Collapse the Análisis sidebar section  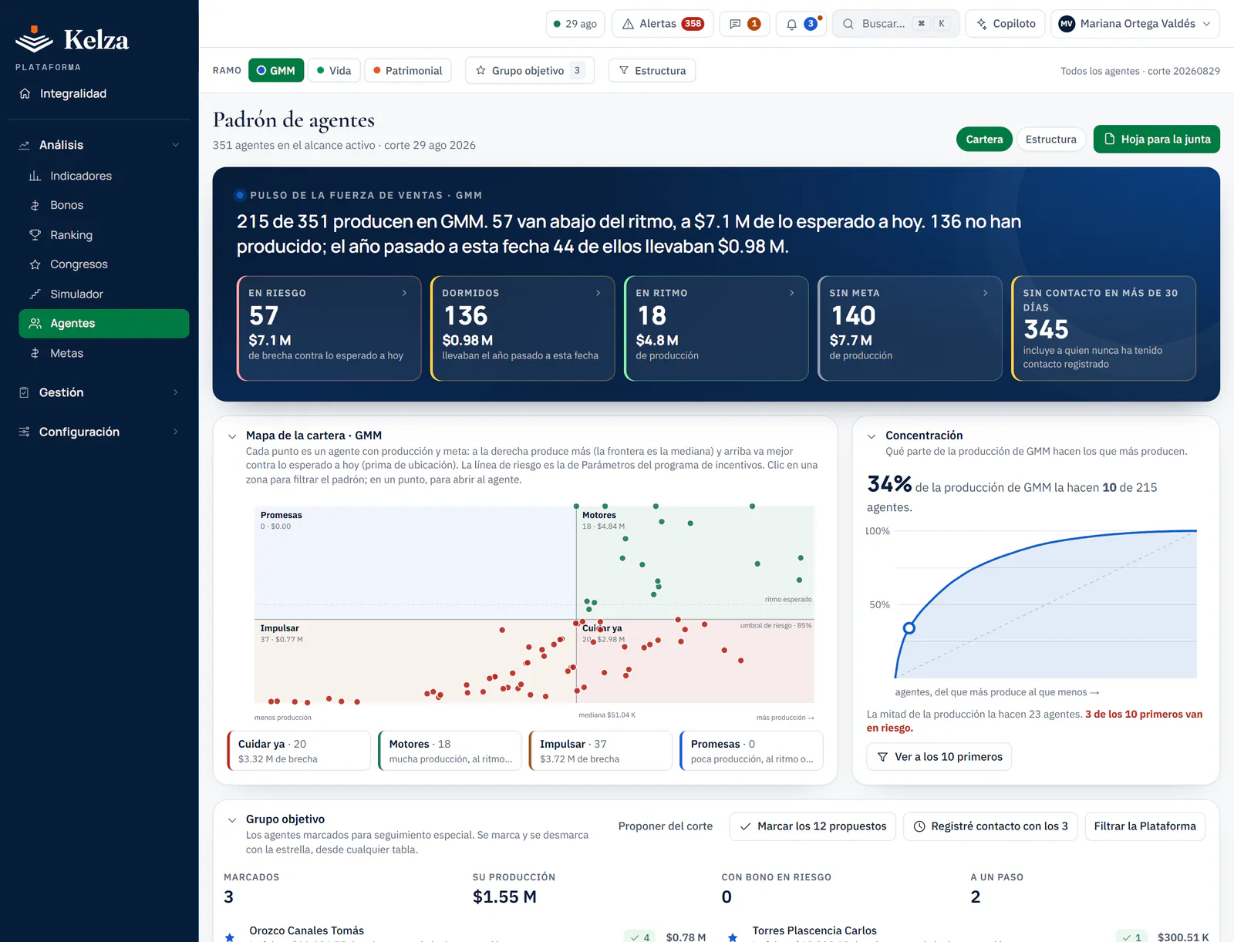tap(100, 145)
